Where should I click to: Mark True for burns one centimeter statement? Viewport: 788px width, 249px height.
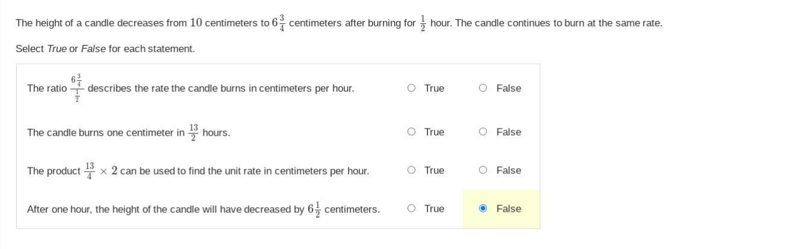411,132
